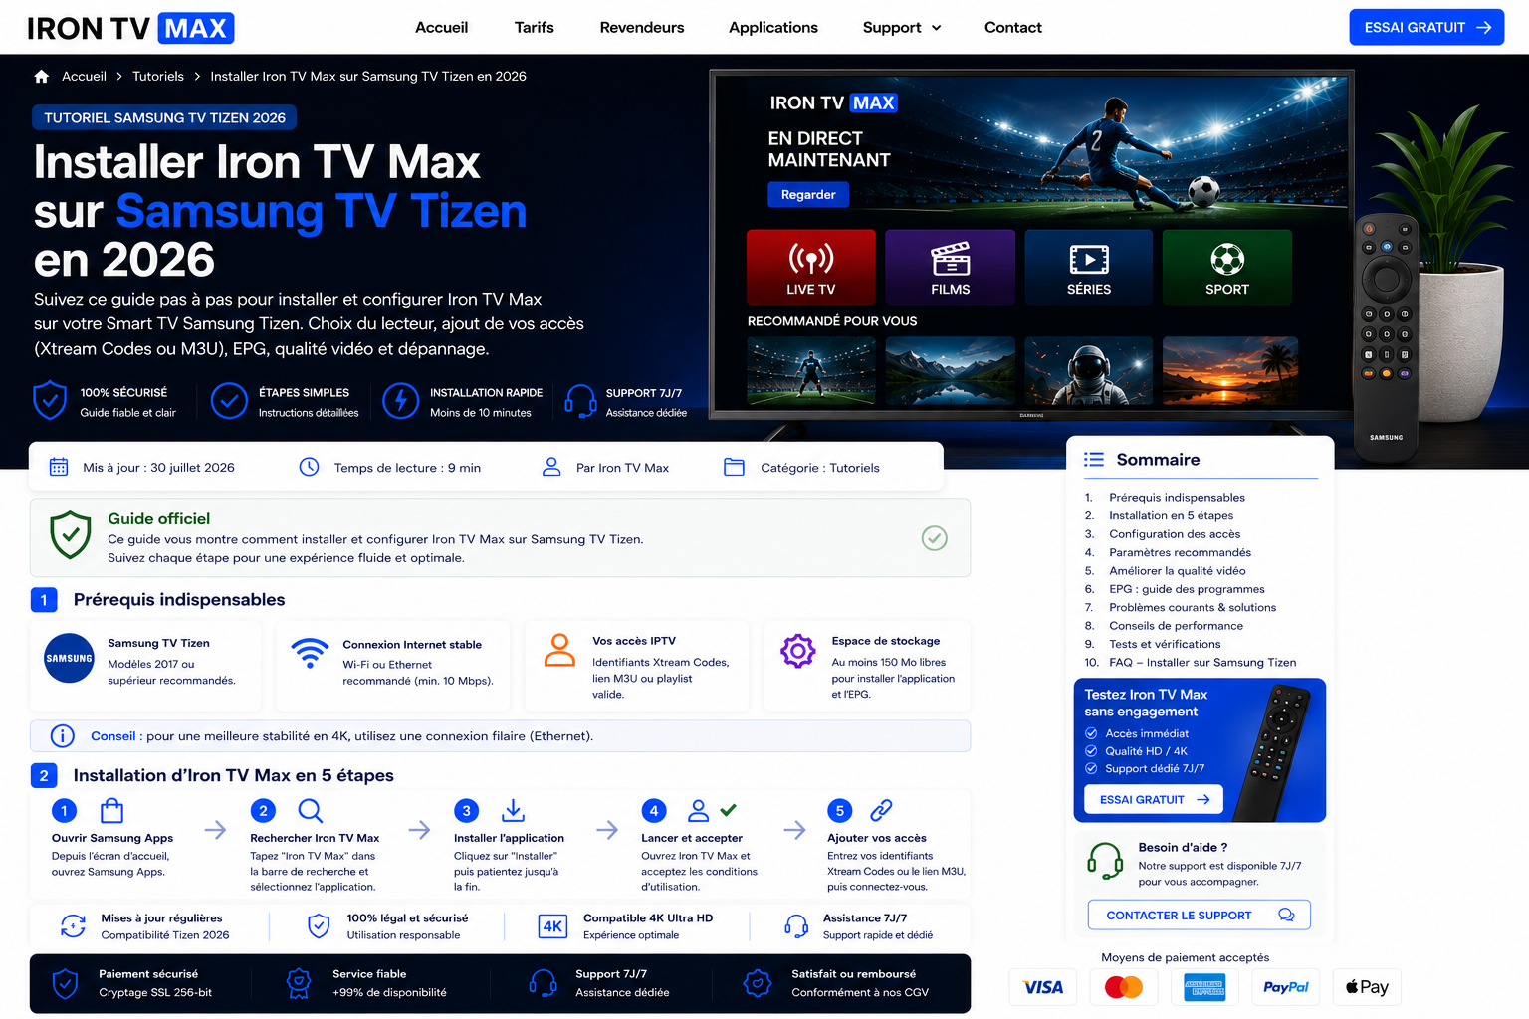
Task: Click the Guide officiel shield icon
Action: click(71, 535)
